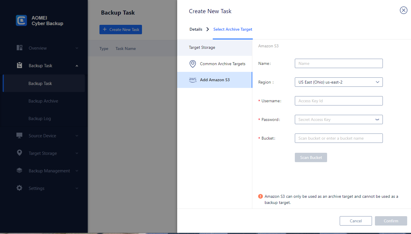
Task: Open the Region dropdown
Action: tap(339, 82)
